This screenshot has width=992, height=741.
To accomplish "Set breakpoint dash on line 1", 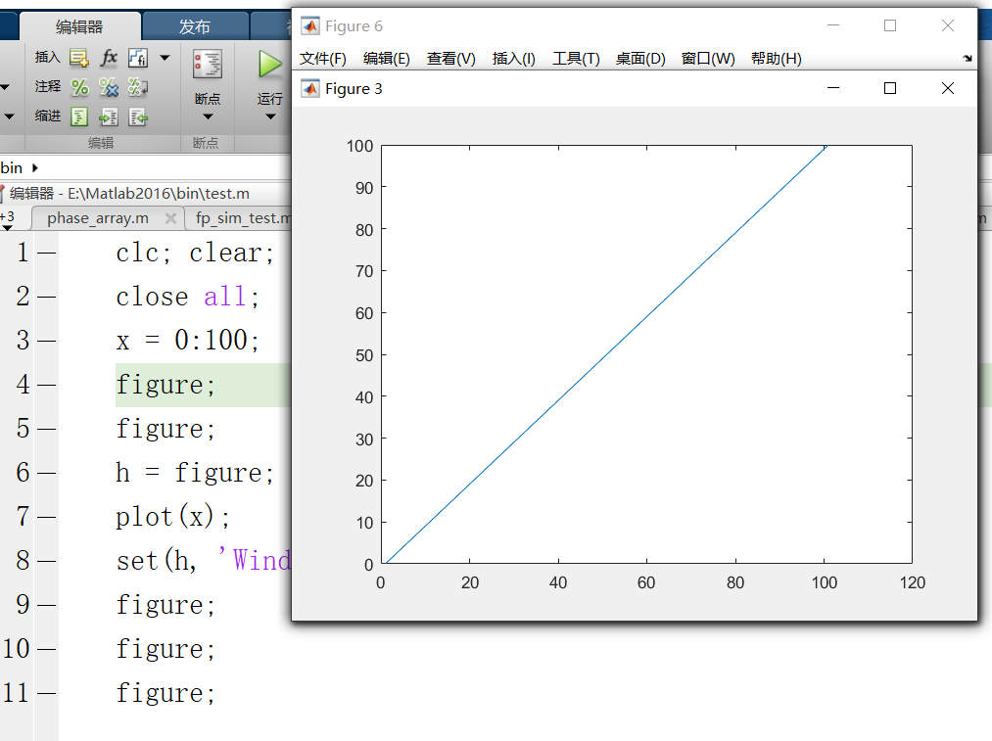I will pos(47,253).
